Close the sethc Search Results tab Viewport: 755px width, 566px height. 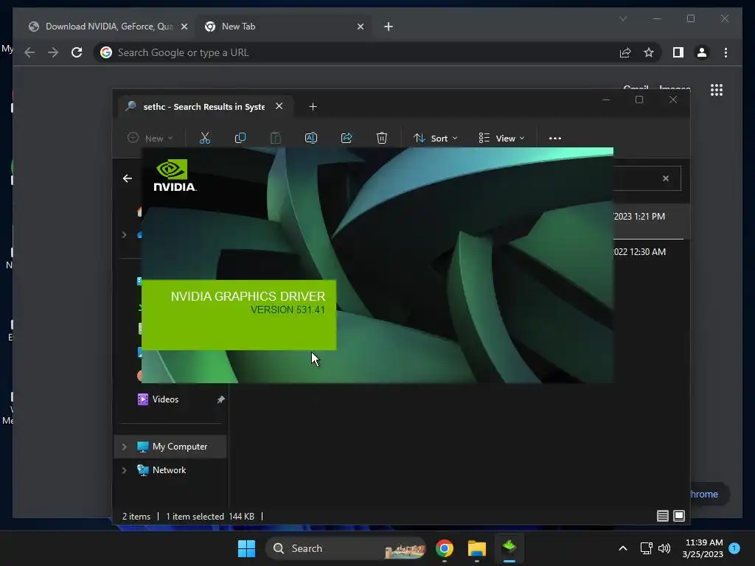click(279, 106)
